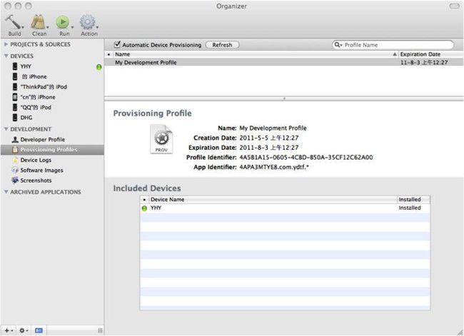Click the Clean broom icon

[38, 22]
